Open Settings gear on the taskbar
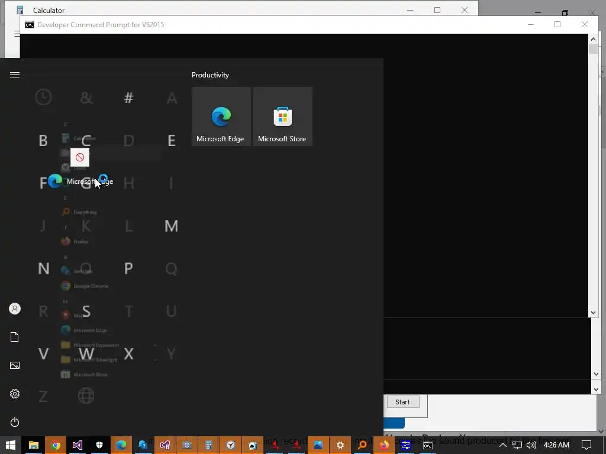The image size is (606, 454). 340,445
